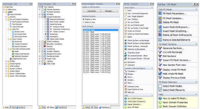Viewport: 200px width, 109px height.
Task: Select Circle via Center and Radius tool
Action: pyautogui.click(x=138, y=34)
